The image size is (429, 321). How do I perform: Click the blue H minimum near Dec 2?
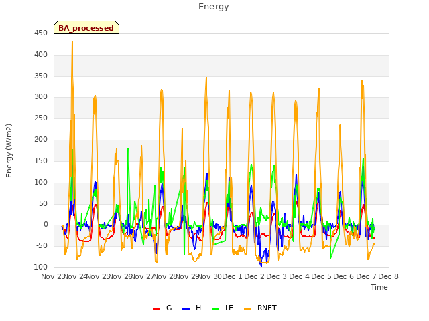click(x=261, y=265)
